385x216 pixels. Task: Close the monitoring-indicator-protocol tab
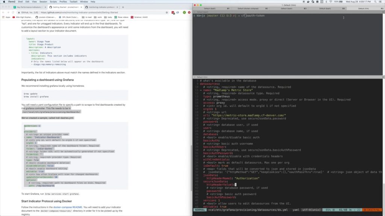117,7
